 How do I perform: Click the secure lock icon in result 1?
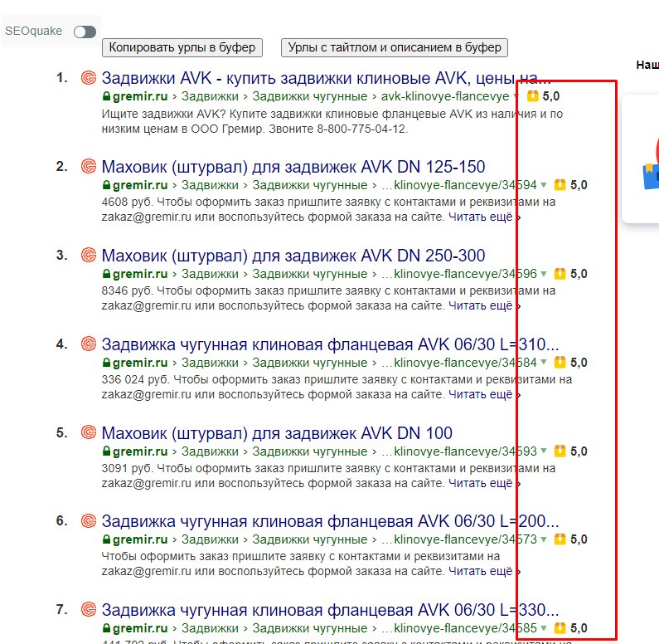pos(106,96)
